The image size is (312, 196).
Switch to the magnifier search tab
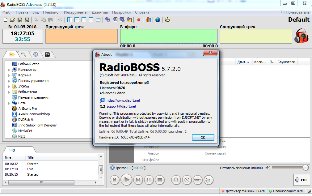click(x=24, y=54)
